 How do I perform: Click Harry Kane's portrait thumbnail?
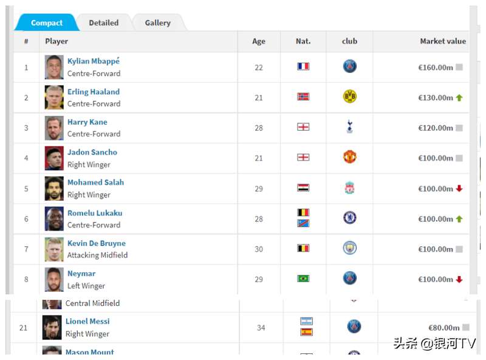[x=54, y=128]
